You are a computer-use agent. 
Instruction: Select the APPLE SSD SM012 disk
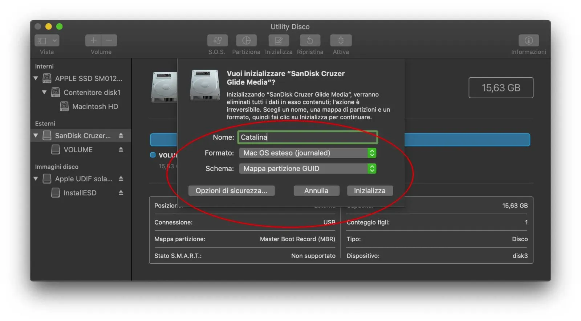coord(88,78)
